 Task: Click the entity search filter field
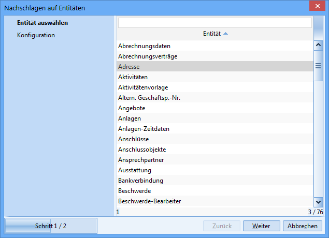[214, 23]
